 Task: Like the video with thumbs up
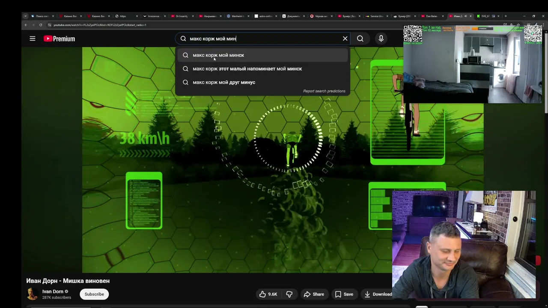pyautogui.click(x=268, y=294)
